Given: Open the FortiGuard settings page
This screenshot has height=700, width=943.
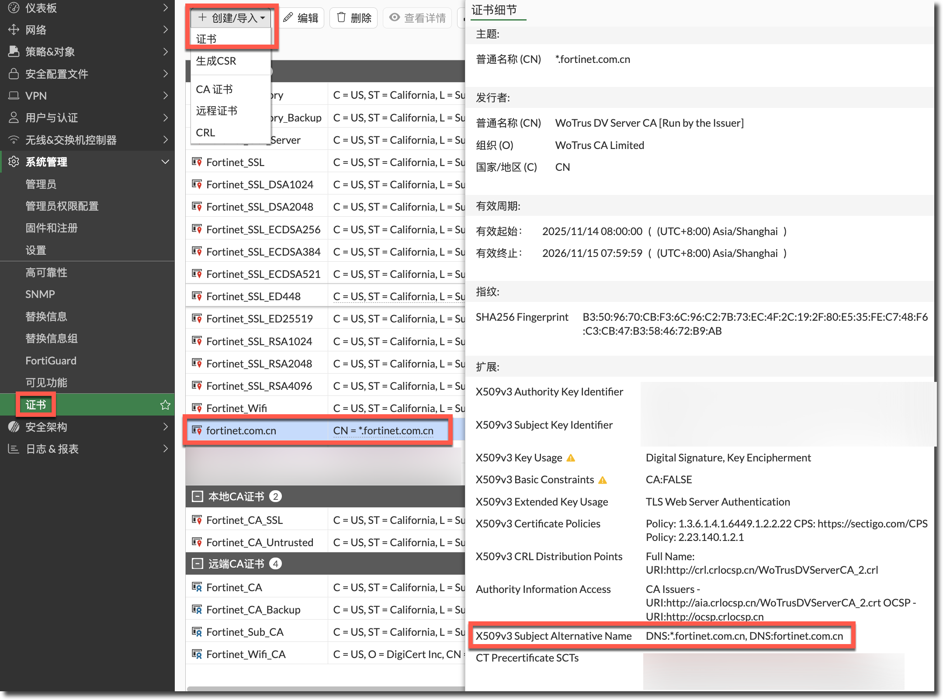Looking at the screenshot, I should click(51, 360).
